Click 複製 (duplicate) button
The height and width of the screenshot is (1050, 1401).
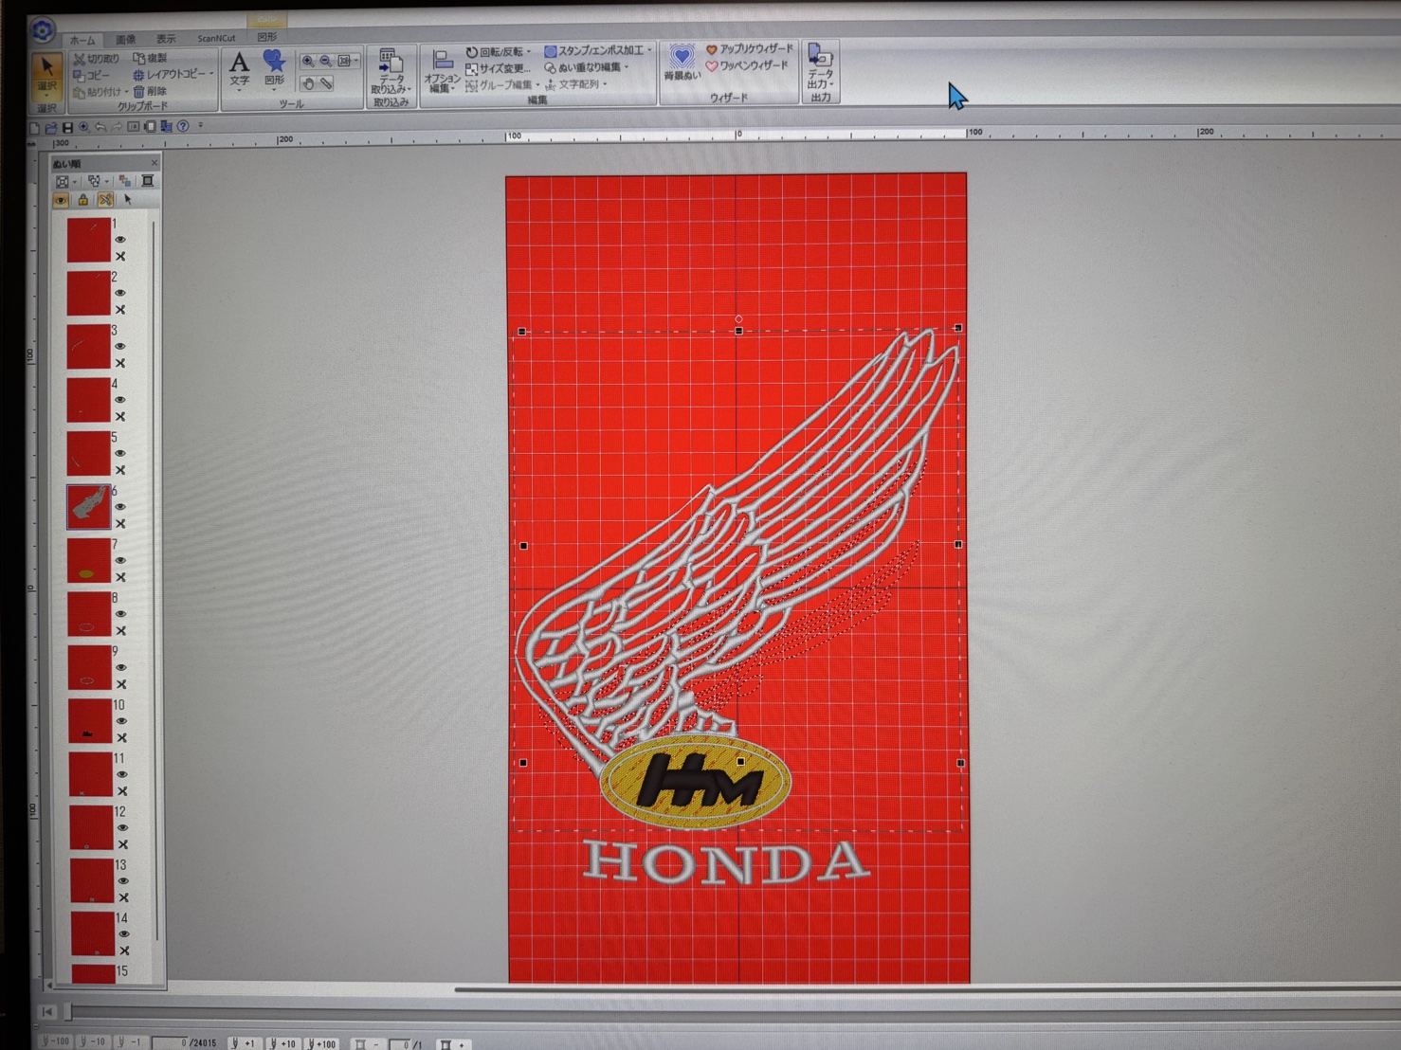(x=150, y=58)
